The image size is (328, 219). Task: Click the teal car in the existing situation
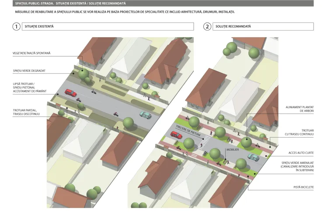click(146, 115)
